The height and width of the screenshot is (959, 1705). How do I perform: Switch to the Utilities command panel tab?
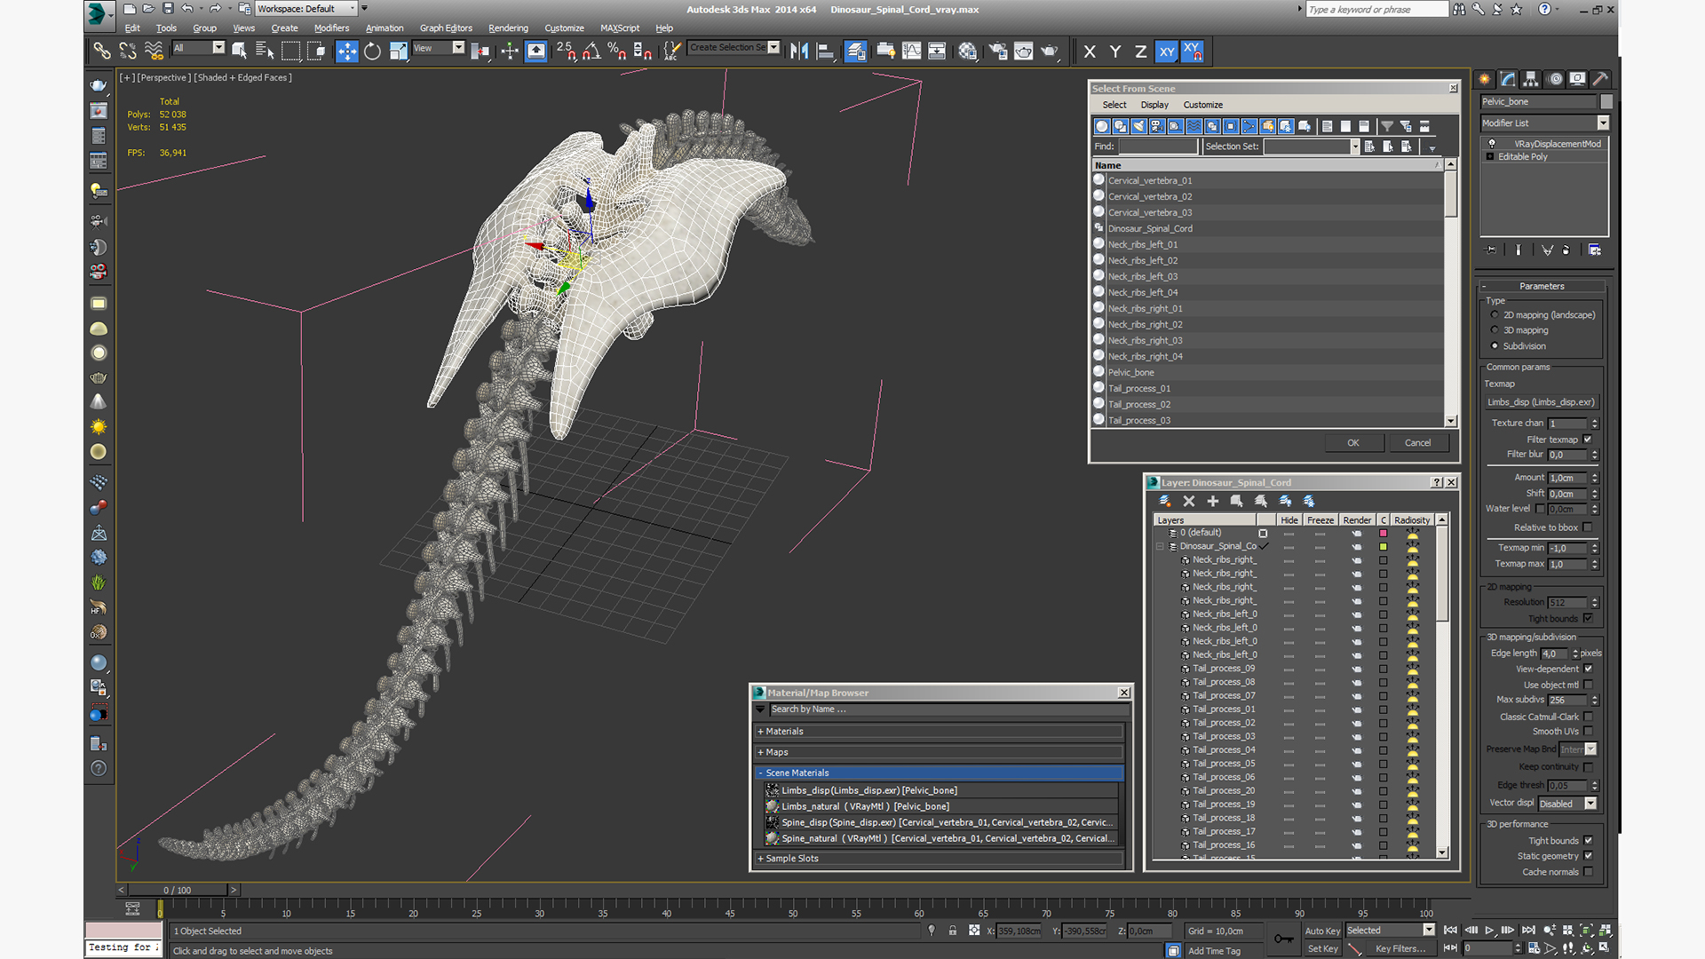pos(1600,79)
